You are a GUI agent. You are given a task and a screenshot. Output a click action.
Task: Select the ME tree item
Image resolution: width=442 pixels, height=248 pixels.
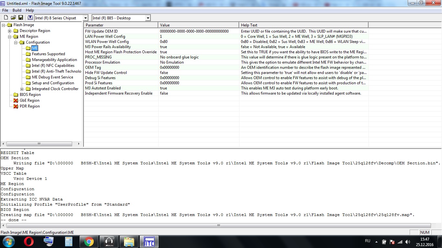[35, 48]
